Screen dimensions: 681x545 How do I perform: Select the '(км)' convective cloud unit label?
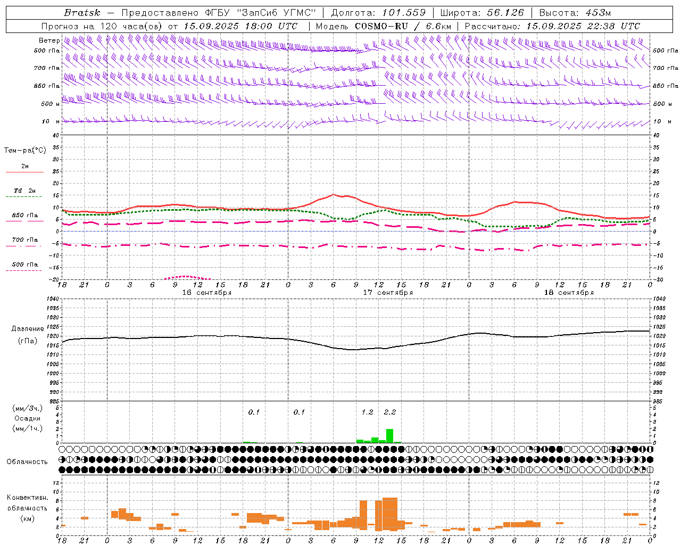coord(28,518)
